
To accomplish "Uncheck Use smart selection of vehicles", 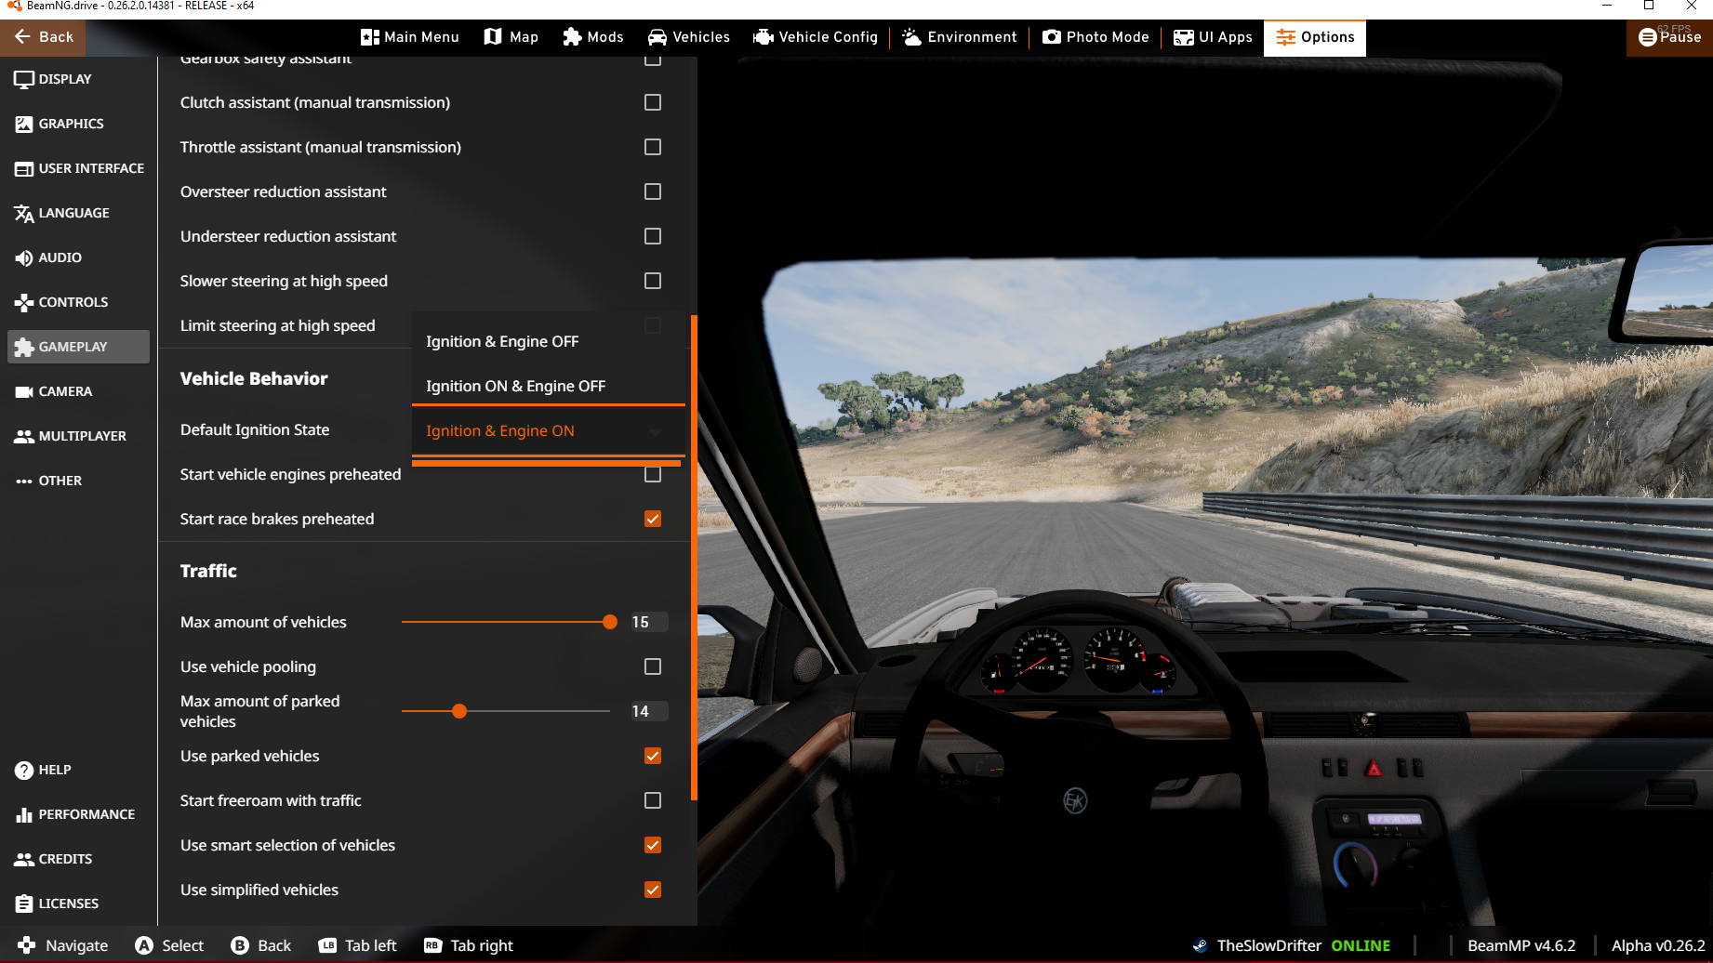I will 653,845.
